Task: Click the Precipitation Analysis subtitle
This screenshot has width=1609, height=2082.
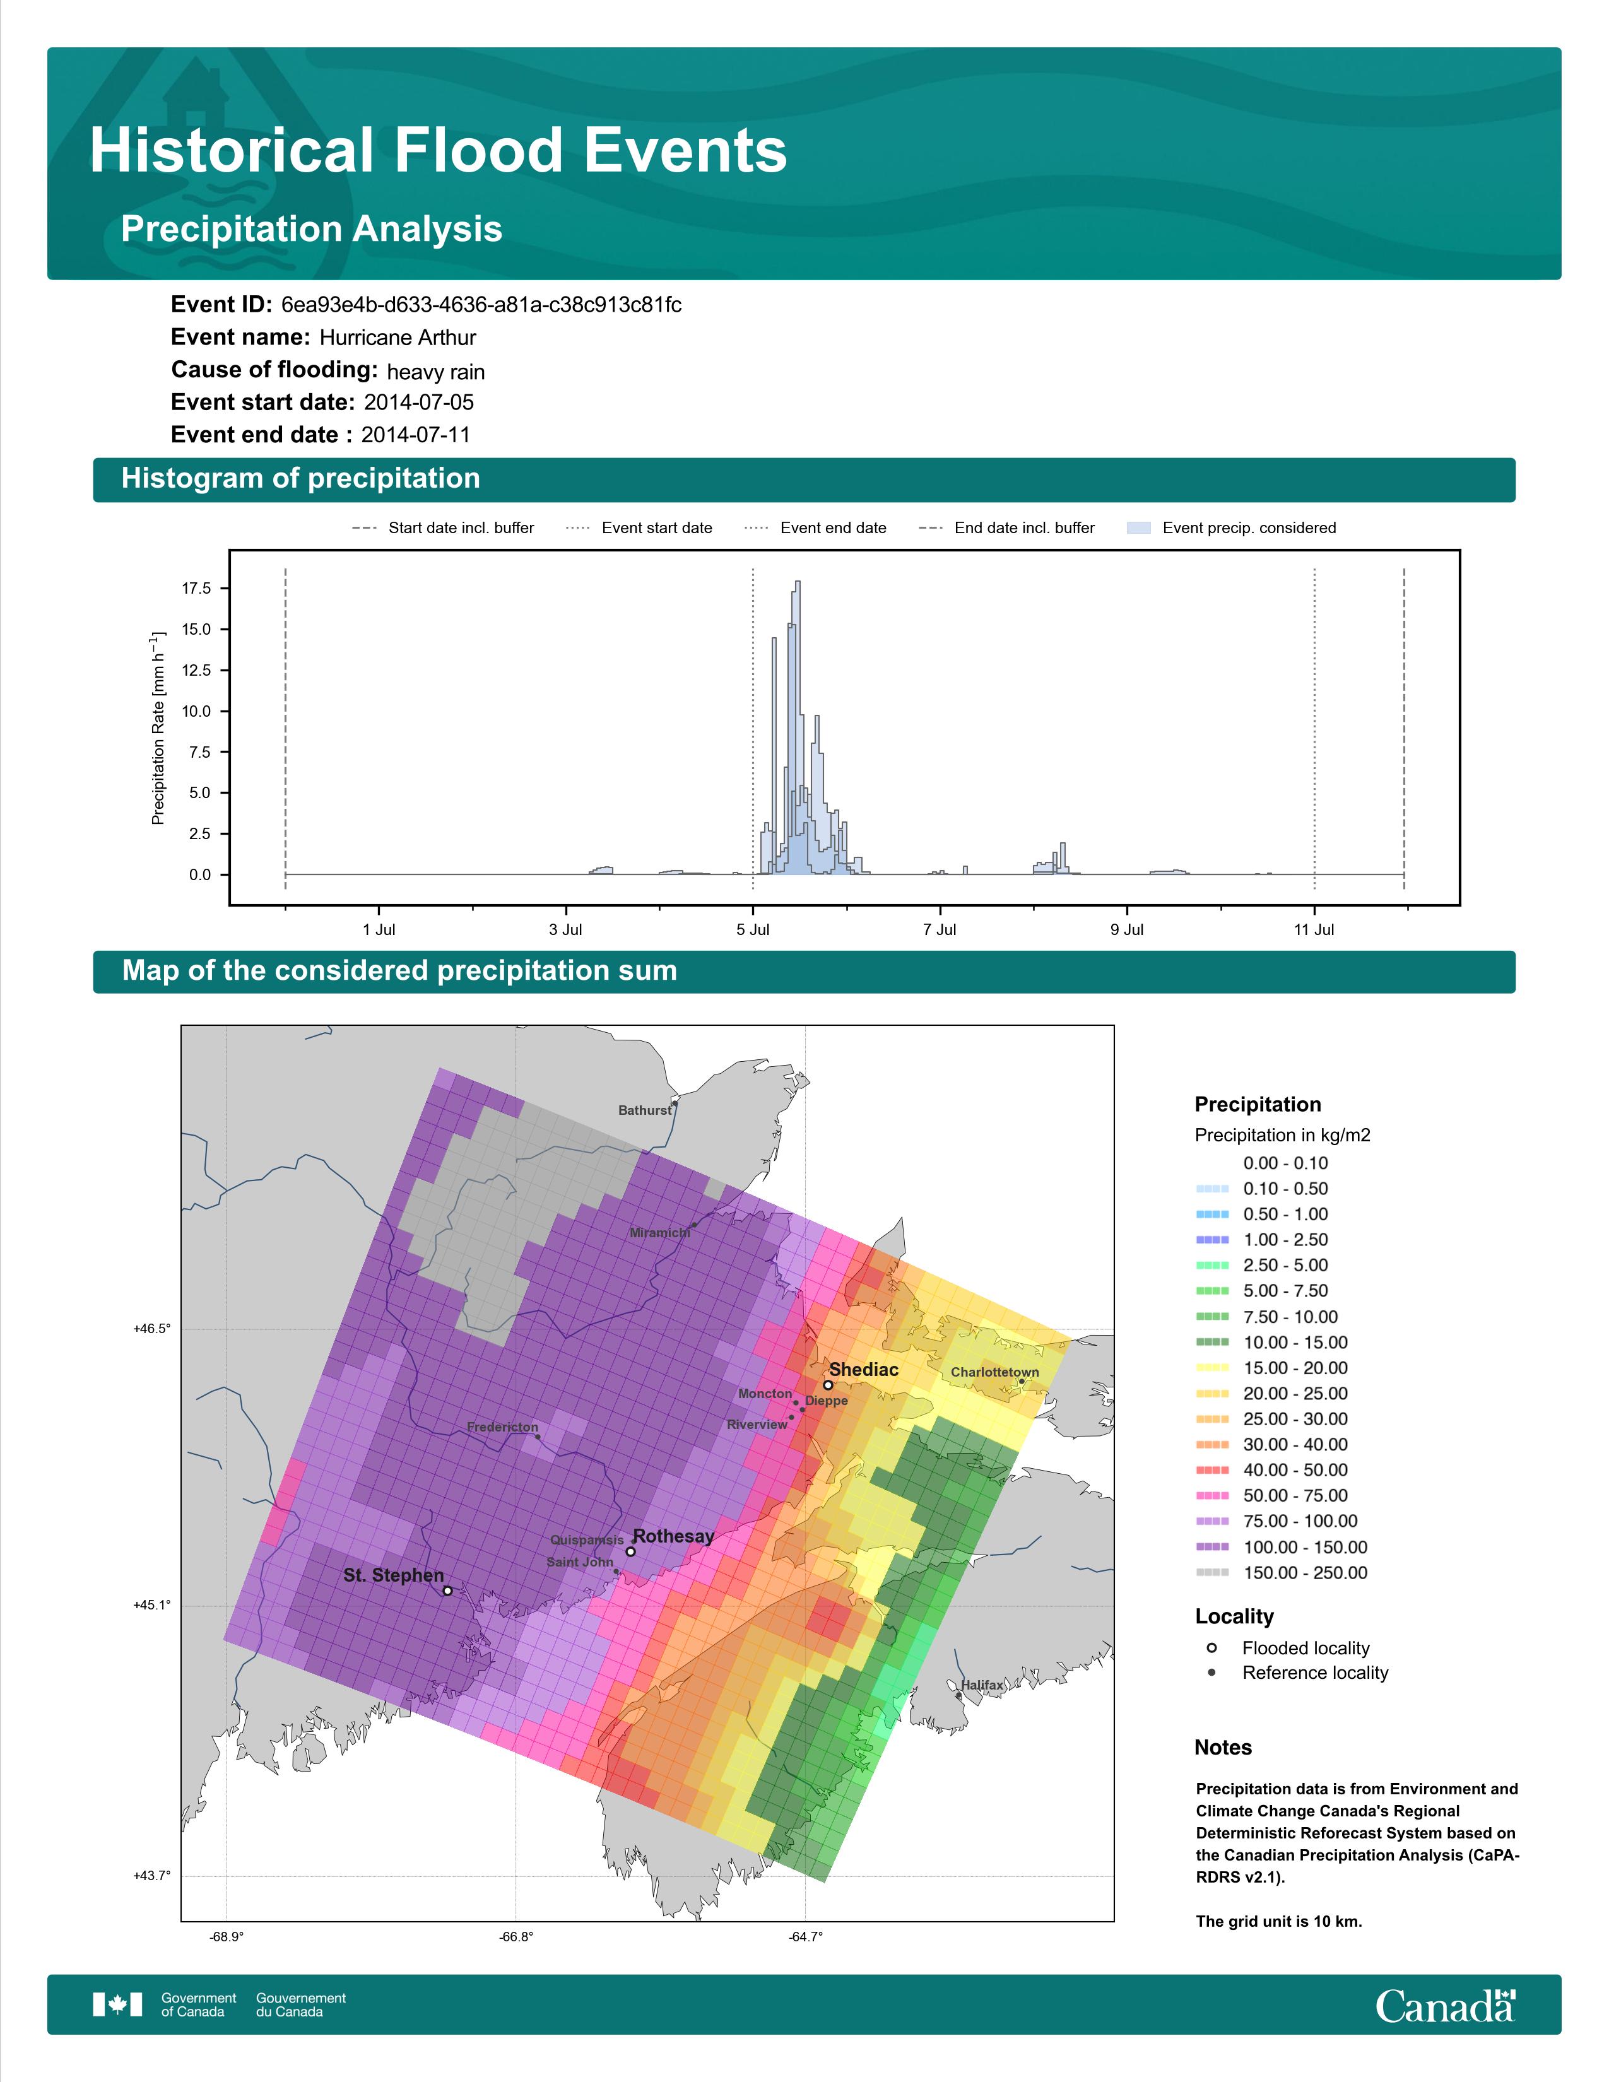Action: coord(312,229)
